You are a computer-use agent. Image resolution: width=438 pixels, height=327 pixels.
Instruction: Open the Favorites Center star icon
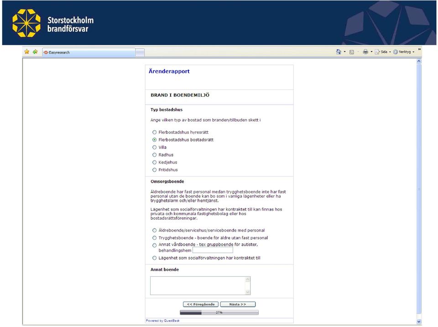click(x=27, y=52)
